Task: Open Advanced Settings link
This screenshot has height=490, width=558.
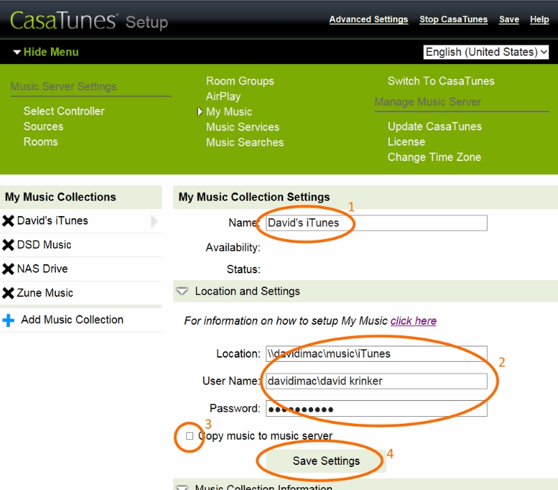Action: [x=368, y=20]
